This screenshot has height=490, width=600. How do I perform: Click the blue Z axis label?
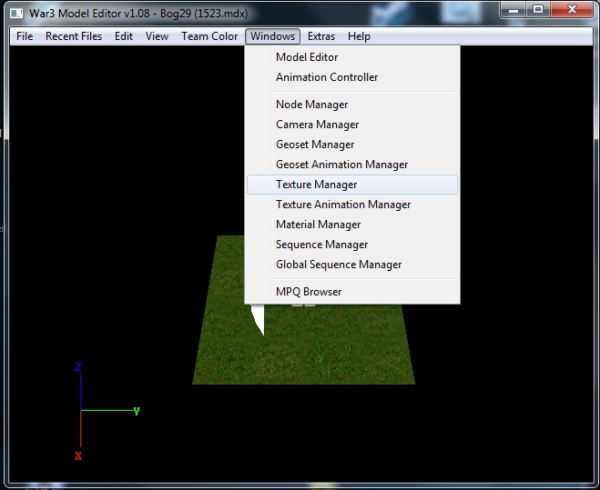coord(78,367)
